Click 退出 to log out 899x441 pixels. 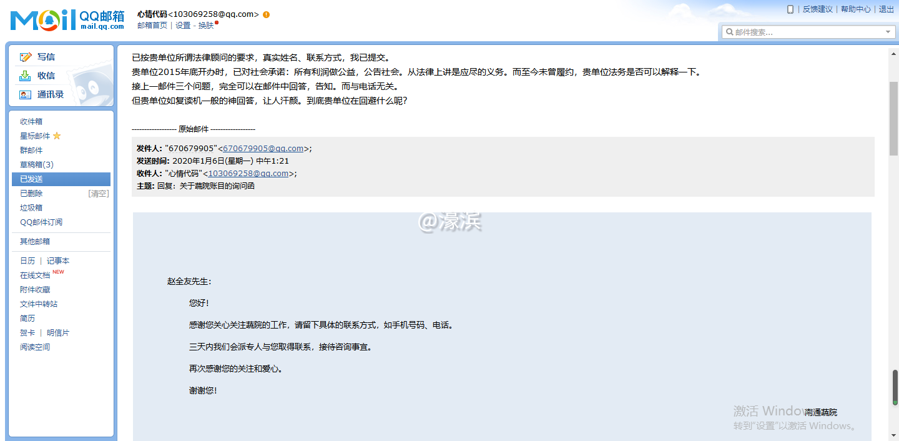[886, 9]
